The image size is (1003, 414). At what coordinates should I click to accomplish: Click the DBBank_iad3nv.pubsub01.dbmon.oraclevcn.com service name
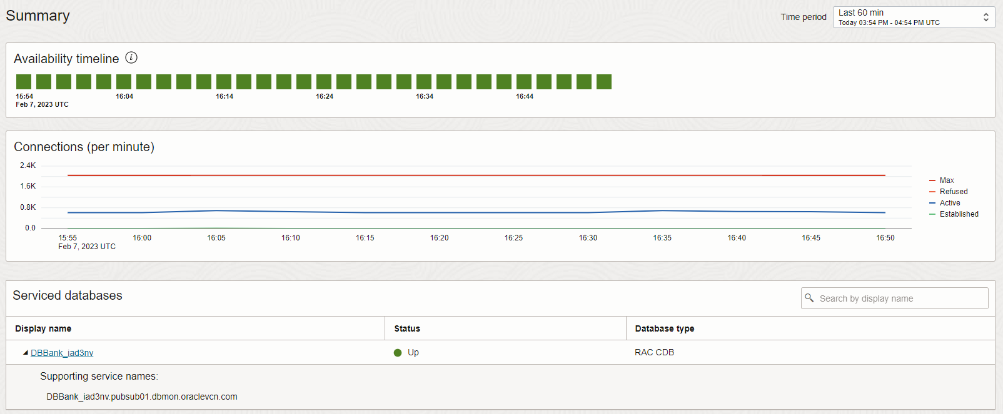point(142,397)
